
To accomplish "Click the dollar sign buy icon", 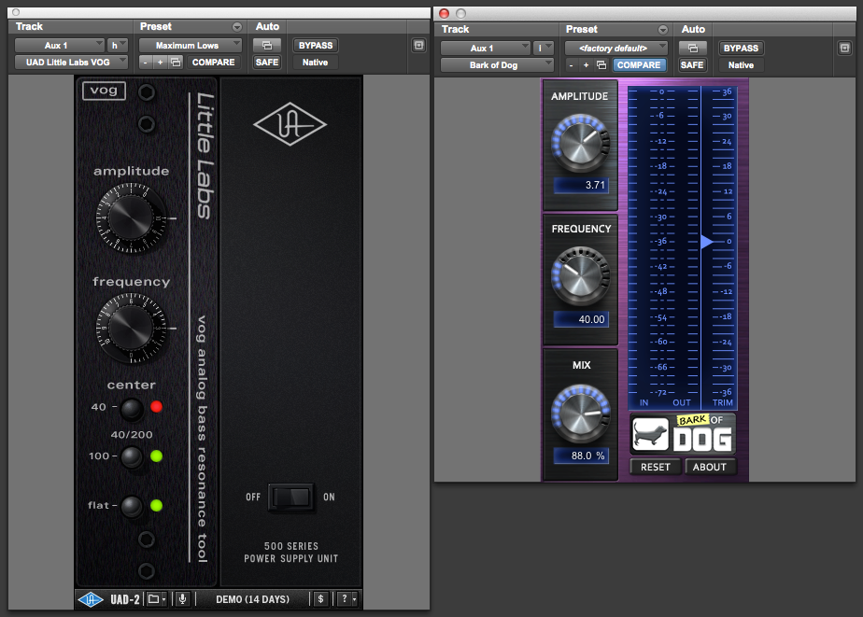I will click(x=321, y=599).
